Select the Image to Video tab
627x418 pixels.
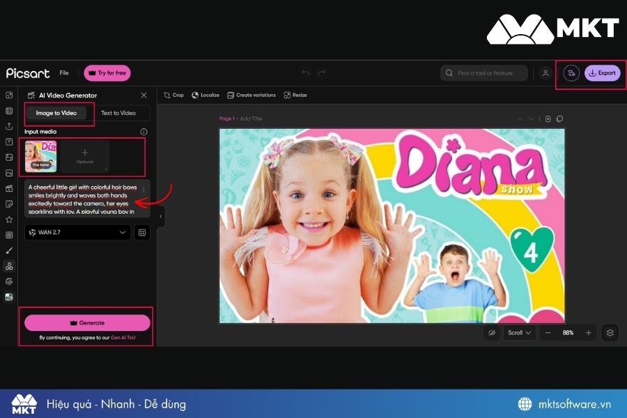[x=58, y=113]
